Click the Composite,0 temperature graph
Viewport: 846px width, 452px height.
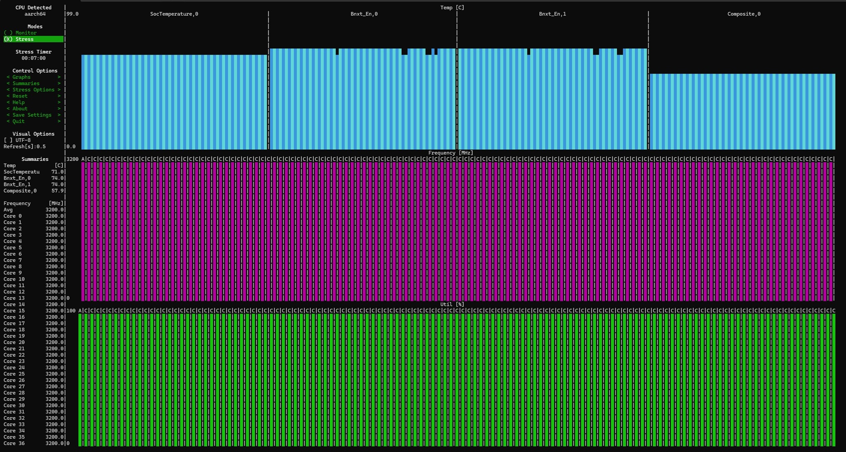742,111
